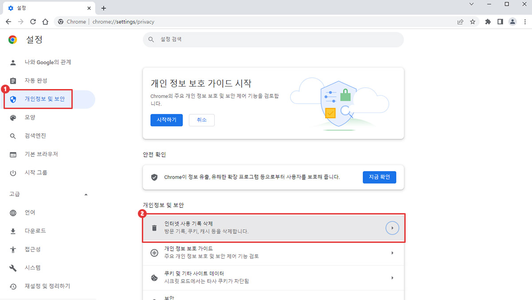The image size is (532, 300).
Task: Bookmark this page with the star icon
Action: (x=473, y=22)
